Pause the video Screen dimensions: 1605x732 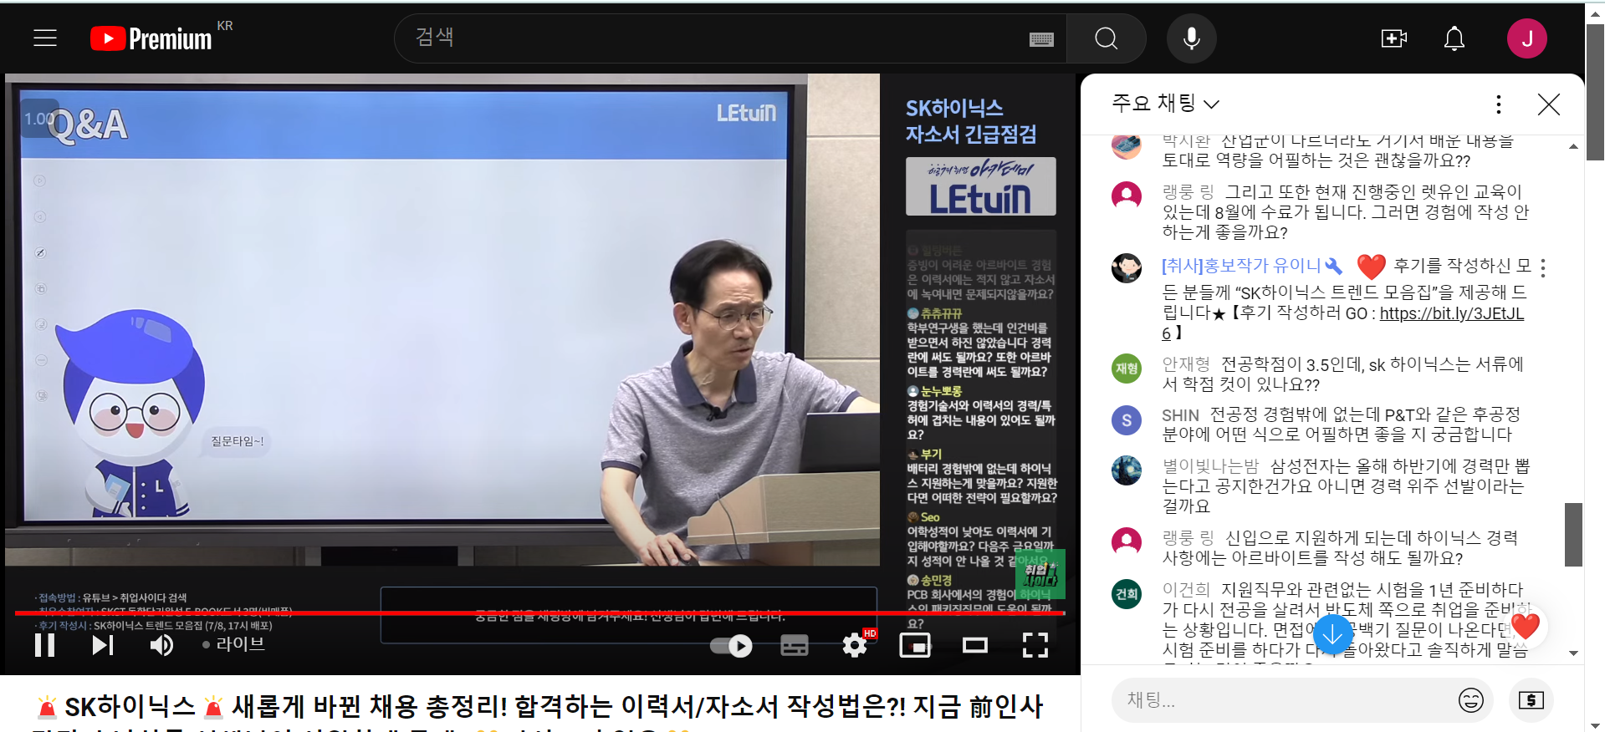coord(45,645)
